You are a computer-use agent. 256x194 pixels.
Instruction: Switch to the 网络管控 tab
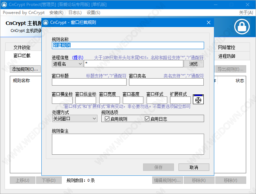pyautogui.click(x=227, y=47)
